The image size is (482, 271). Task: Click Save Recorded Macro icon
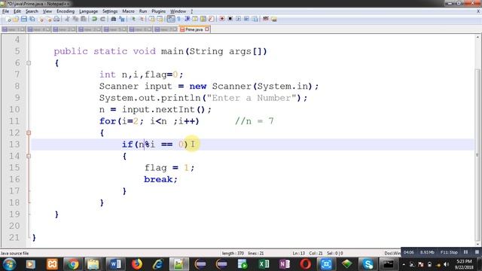pyautogui.click(x=255, y=19)
